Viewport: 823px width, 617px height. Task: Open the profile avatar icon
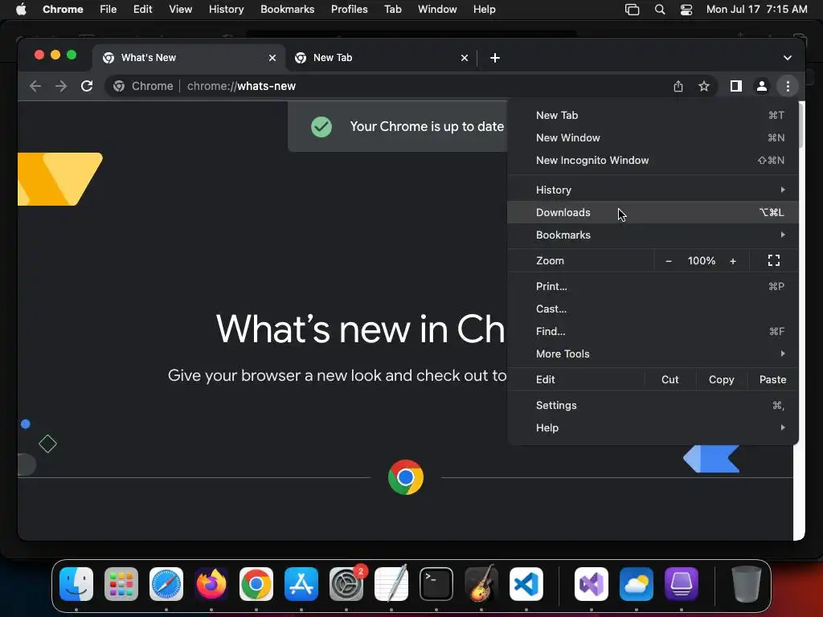[x=762, y=86]
